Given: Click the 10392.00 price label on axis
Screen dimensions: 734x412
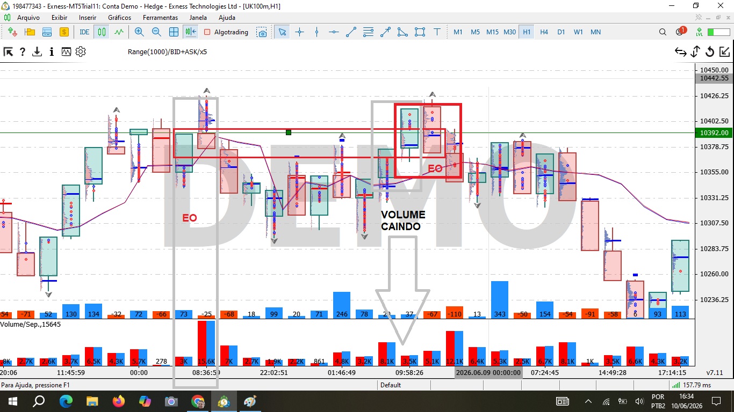Looking at the screenshot, I should tap(713, 133).
